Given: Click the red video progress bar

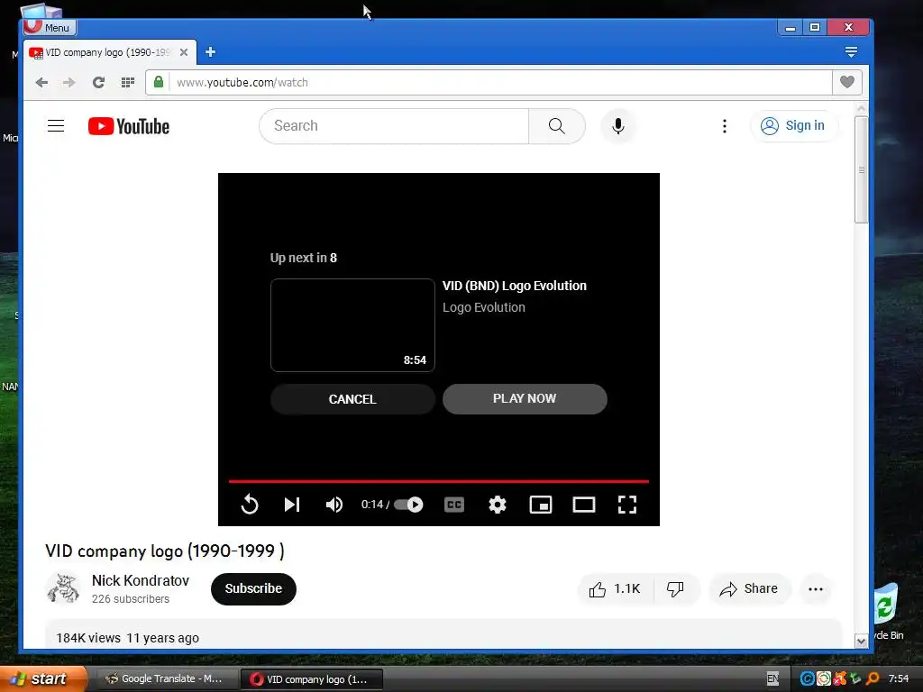Looking at the screenshot, I should click(x=439, y=481).
